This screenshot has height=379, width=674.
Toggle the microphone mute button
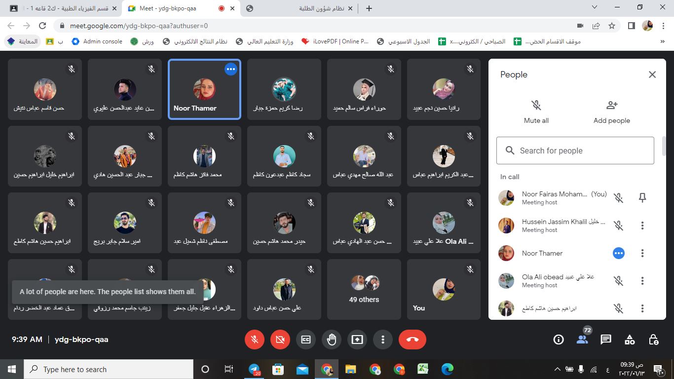(x=255, y=340)
